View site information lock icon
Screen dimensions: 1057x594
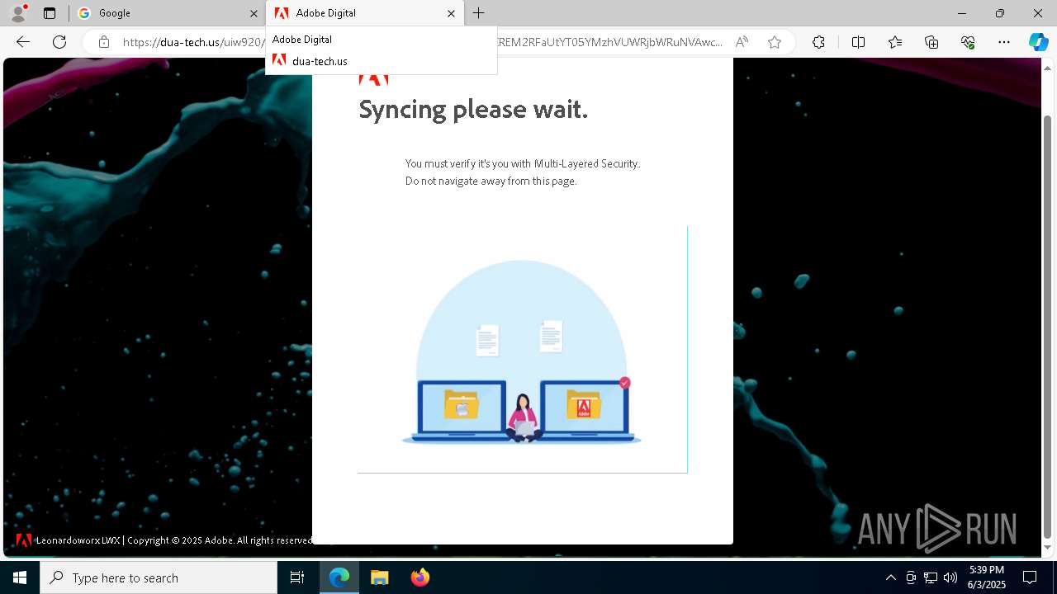[103, 42]
